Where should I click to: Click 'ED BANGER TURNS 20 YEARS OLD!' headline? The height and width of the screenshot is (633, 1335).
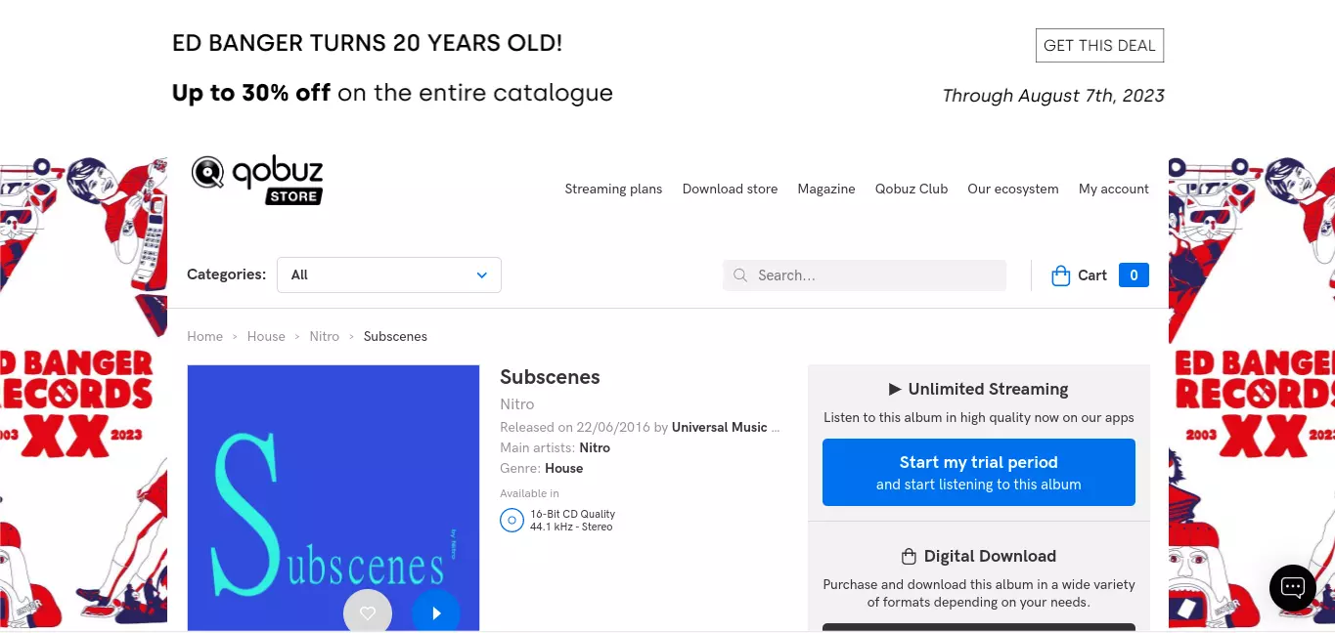point(367,43)
